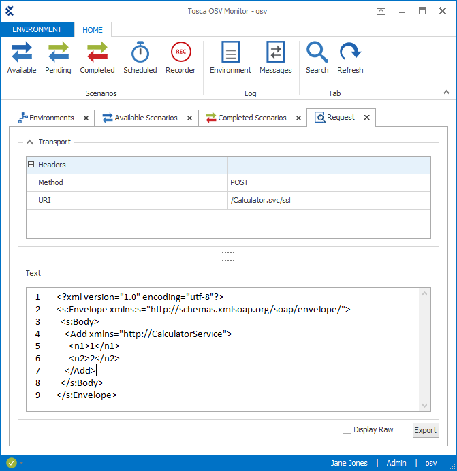Open the Environment log

click(x=230, y=57)
